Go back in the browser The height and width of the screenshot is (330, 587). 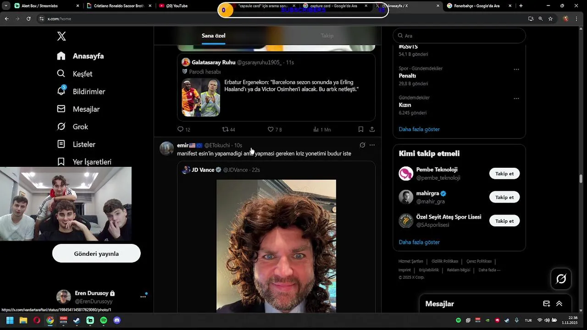6,19
